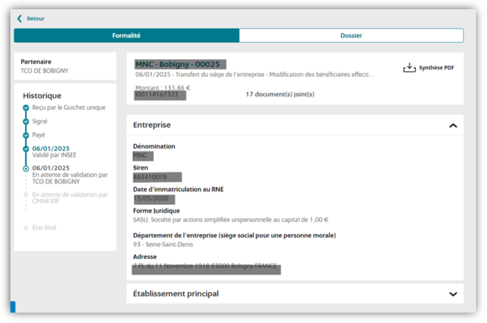Click the checkmark icon beside Payé
Image resolution: width=487 pixels, height=323 pixels.
25,135
